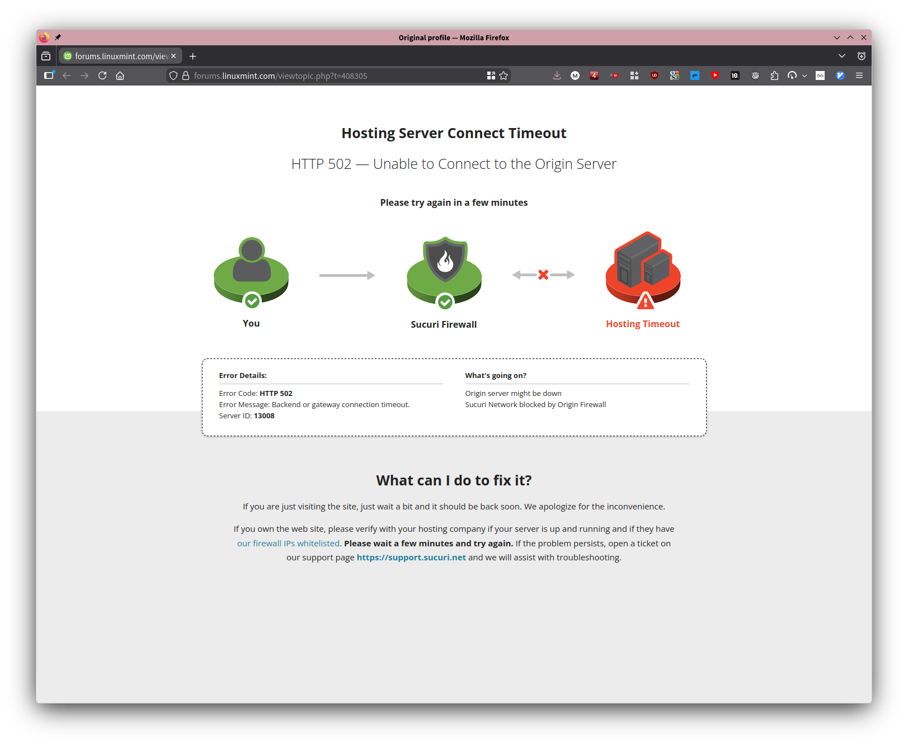Screen dimensions: 908x746
Task: Bookmark this page with the star icon
Action: coord(504,75)
